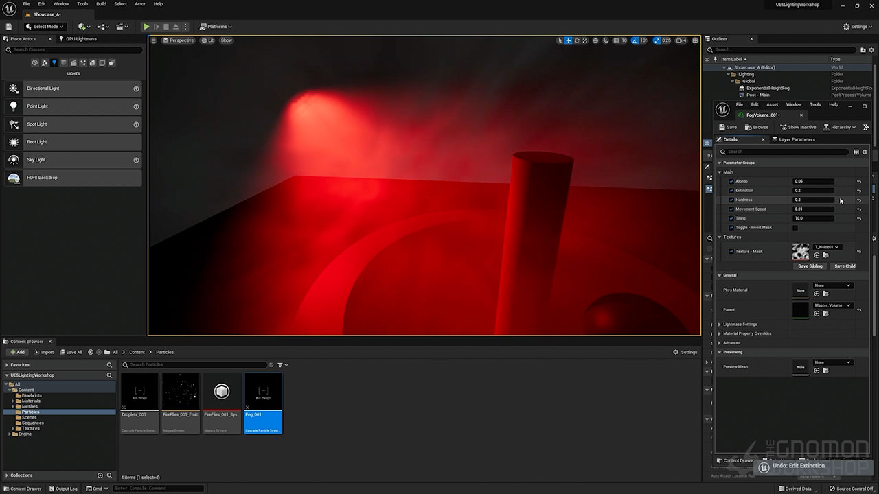Uncheck the Extinction parameter checkbox

731,191
